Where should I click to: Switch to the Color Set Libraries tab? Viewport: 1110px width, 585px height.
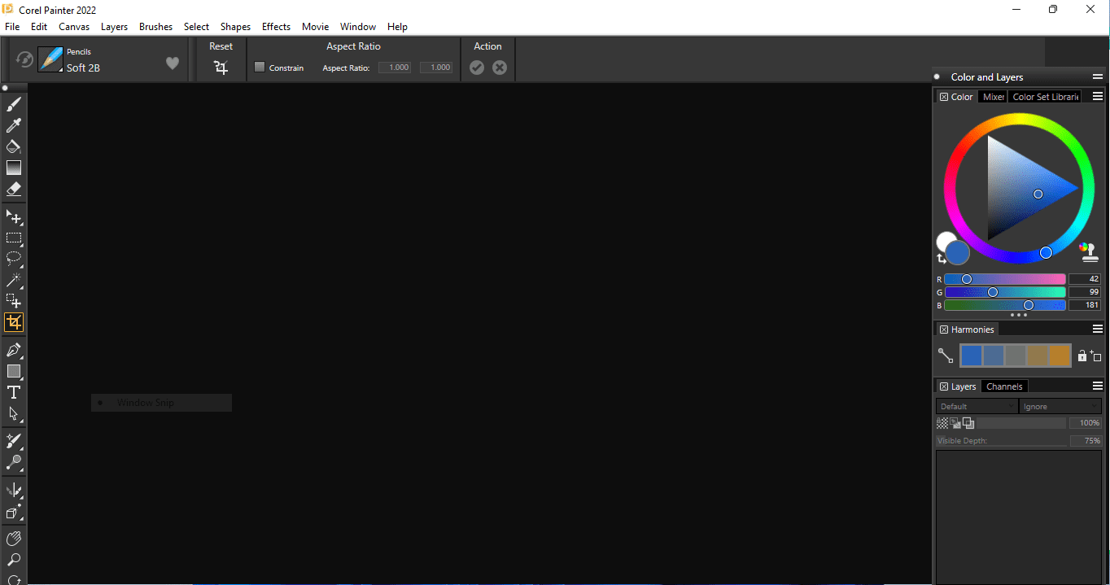(1046, 97)
